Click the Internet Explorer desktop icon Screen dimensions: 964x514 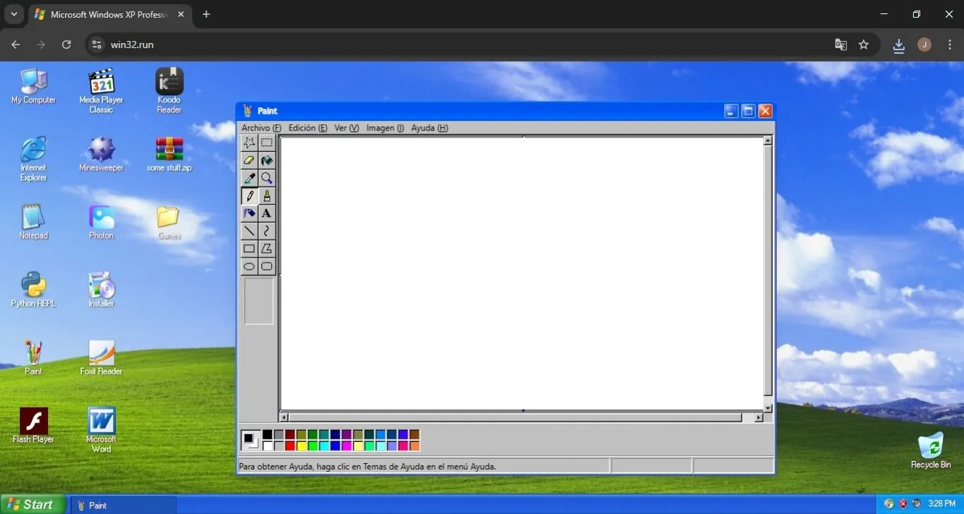click(x=33, y=159)
